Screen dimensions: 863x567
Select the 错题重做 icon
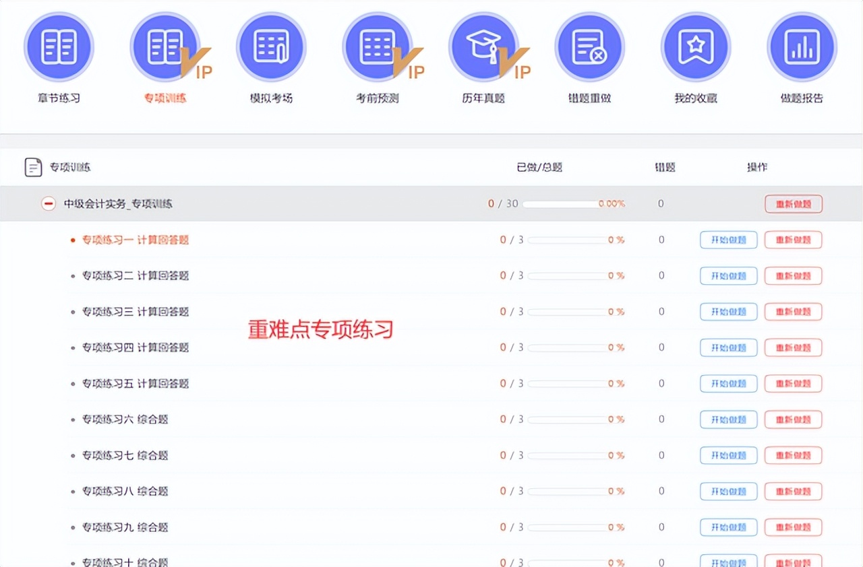[589, 46]
